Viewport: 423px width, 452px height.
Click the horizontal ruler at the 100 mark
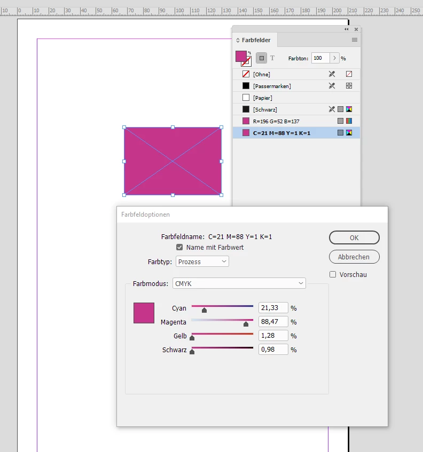[x=179, y=11]
